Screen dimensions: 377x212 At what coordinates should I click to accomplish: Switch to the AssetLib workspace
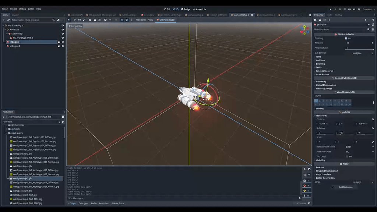point(200,9)
